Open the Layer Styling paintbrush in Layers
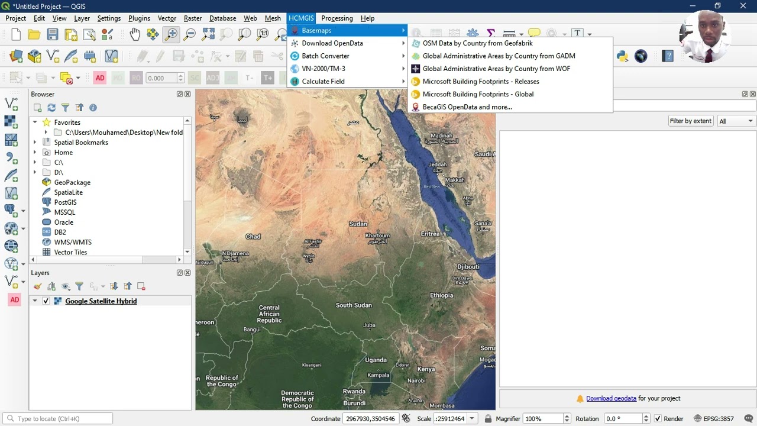 pos(38,286)
